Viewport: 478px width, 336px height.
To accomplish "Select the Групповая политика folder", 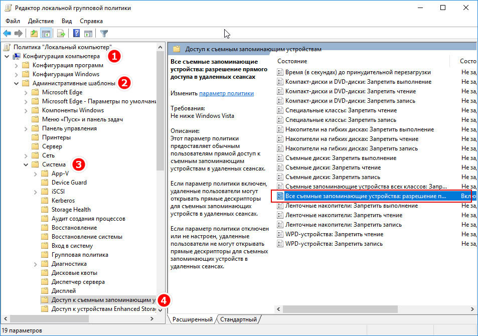I will pyautogui.click(x=80, y=255).
